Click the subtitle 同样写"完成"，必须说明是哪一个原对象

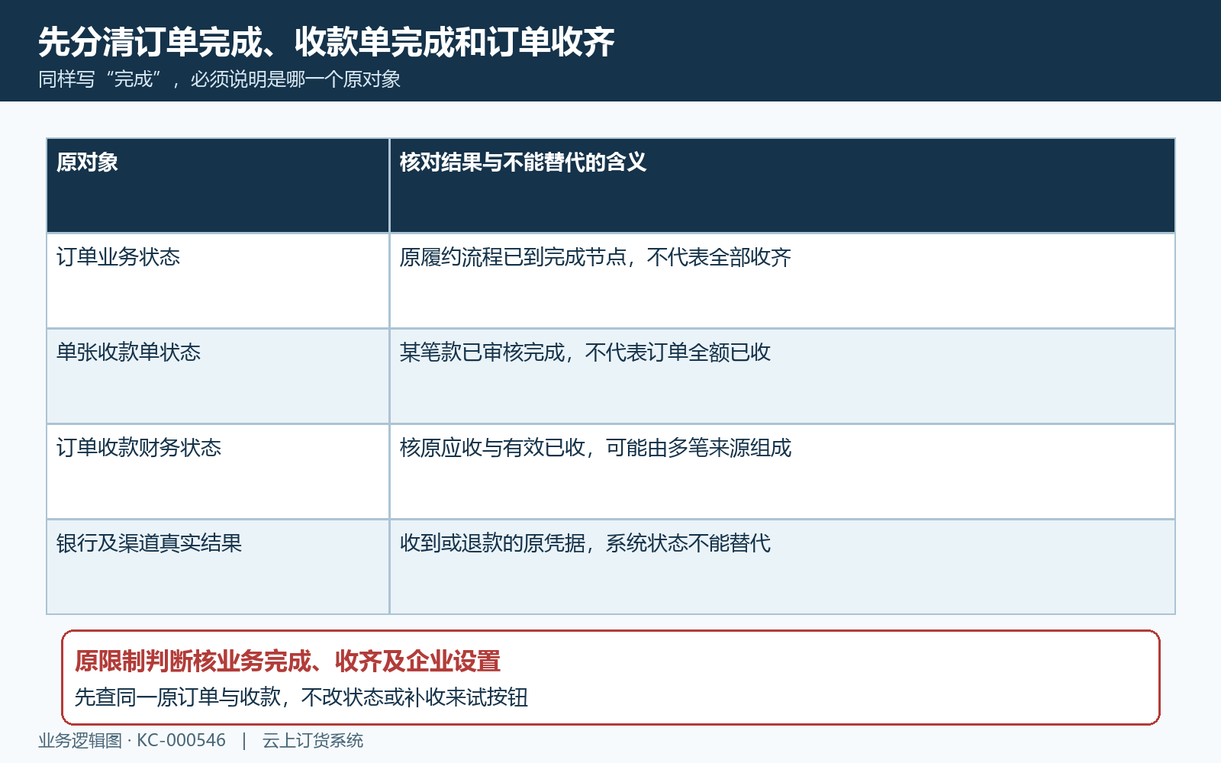click(219, 79)
